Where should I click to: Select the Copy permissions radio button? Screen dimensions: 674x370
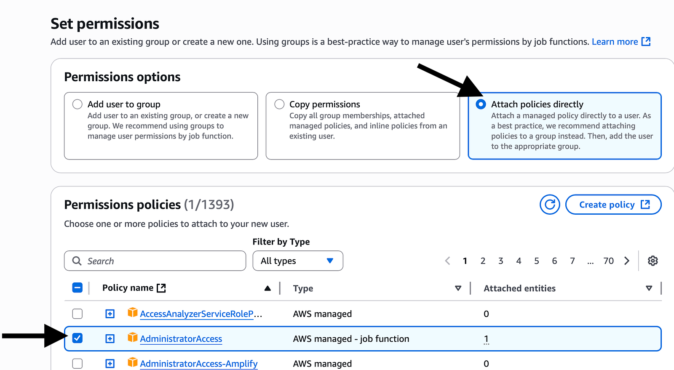click(279, 104)
